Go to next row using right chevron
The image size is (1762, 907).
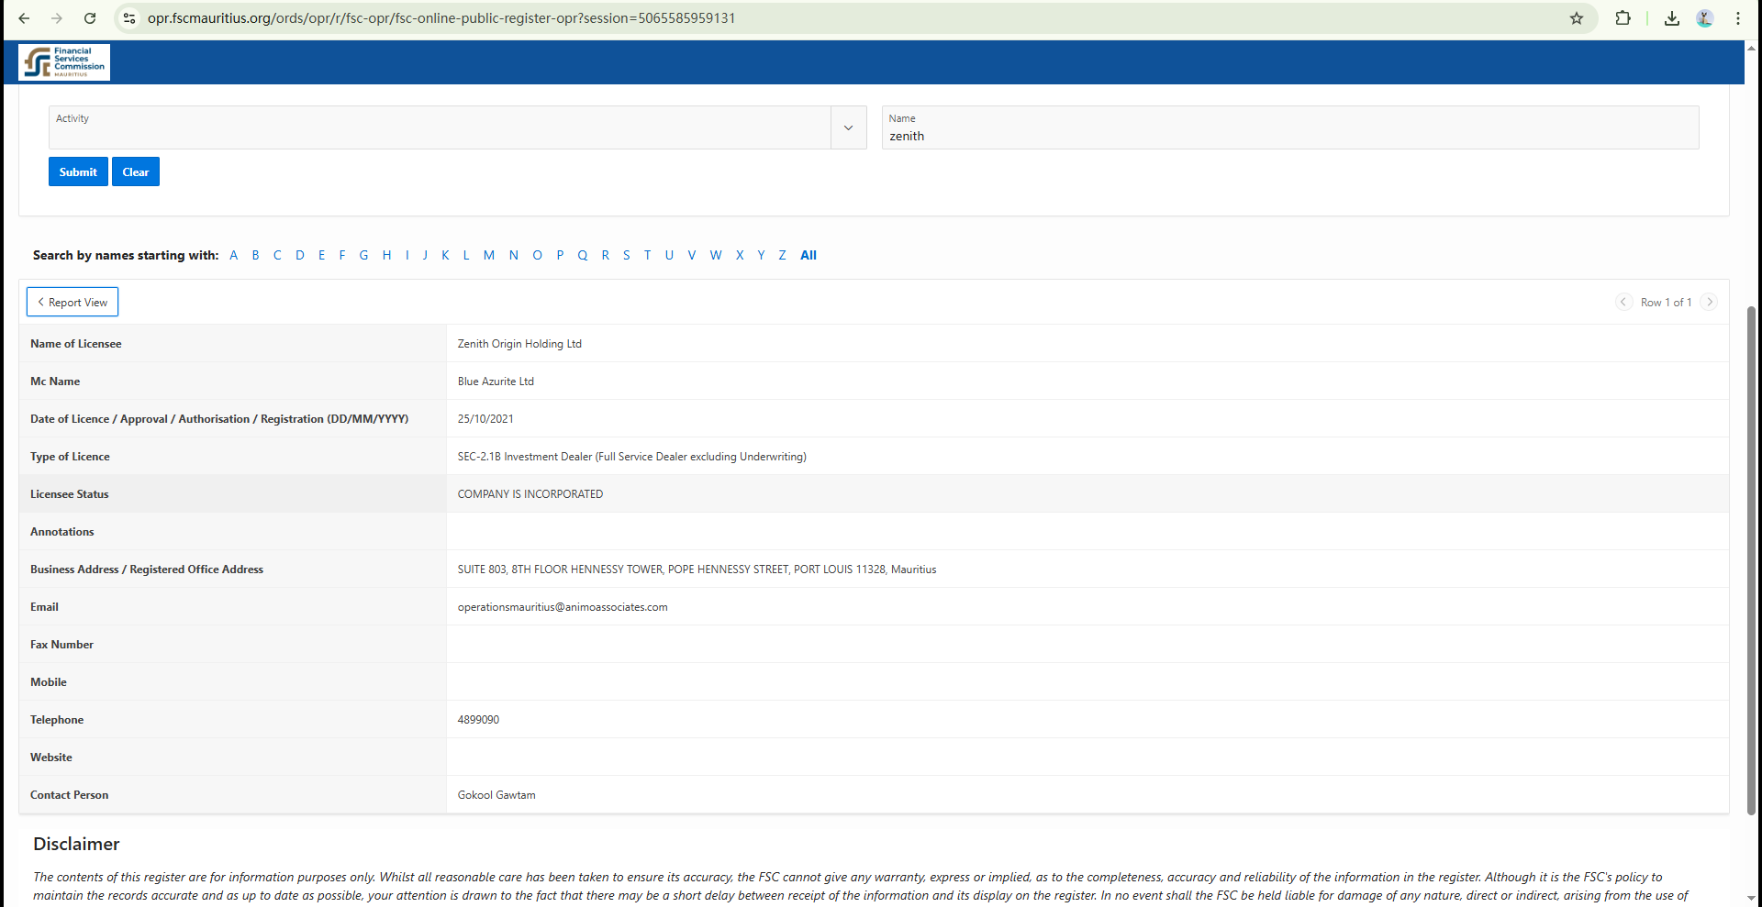coord(1710,302)
